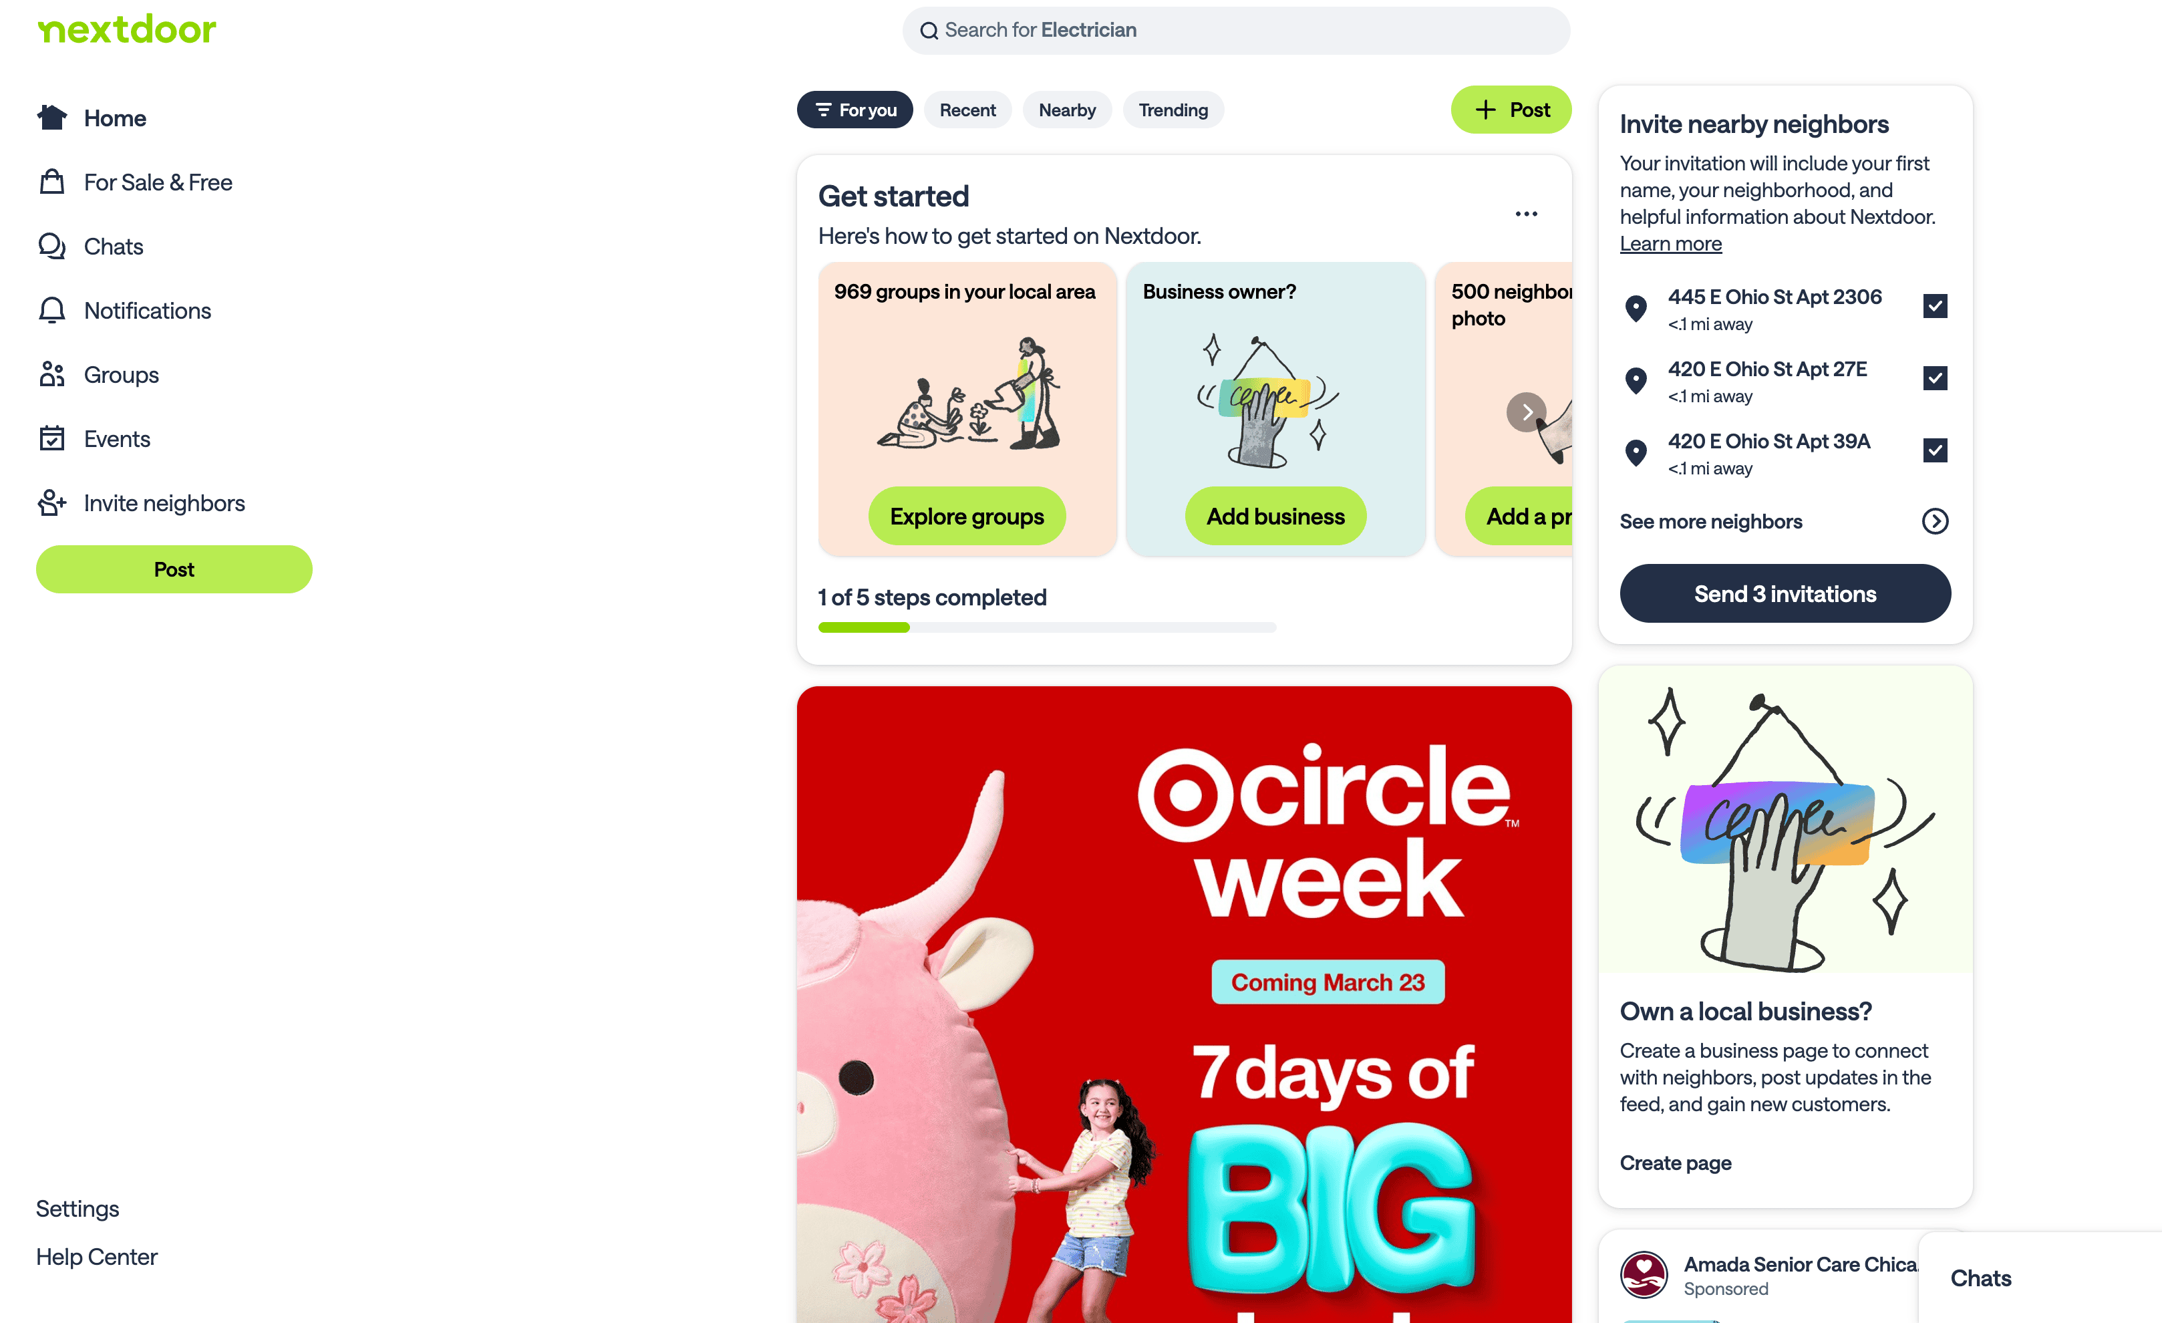Uncheck 420 E Ohio St Apt 27E
The height and width of the screenshot is (1323, 2162).
[x=1935, y=378]
